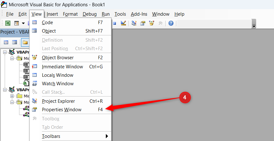This screenshot has height=141, width=274.
Task: Select the last module icon in the tree
Action: click(26, 114)
